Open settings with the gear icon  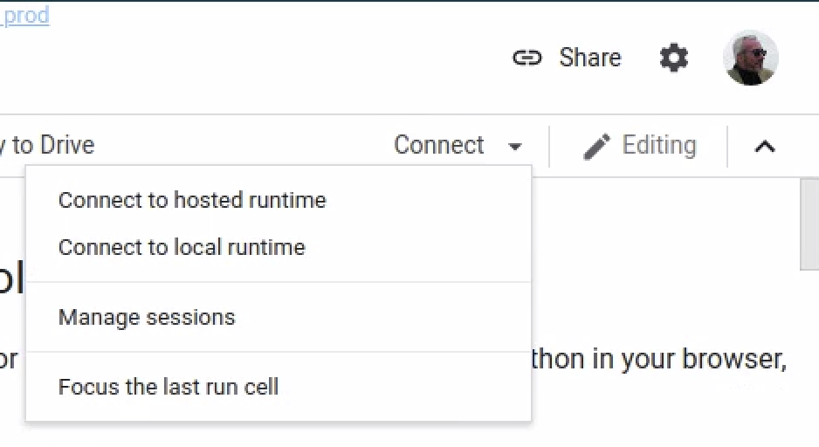[x=673, y=58]
